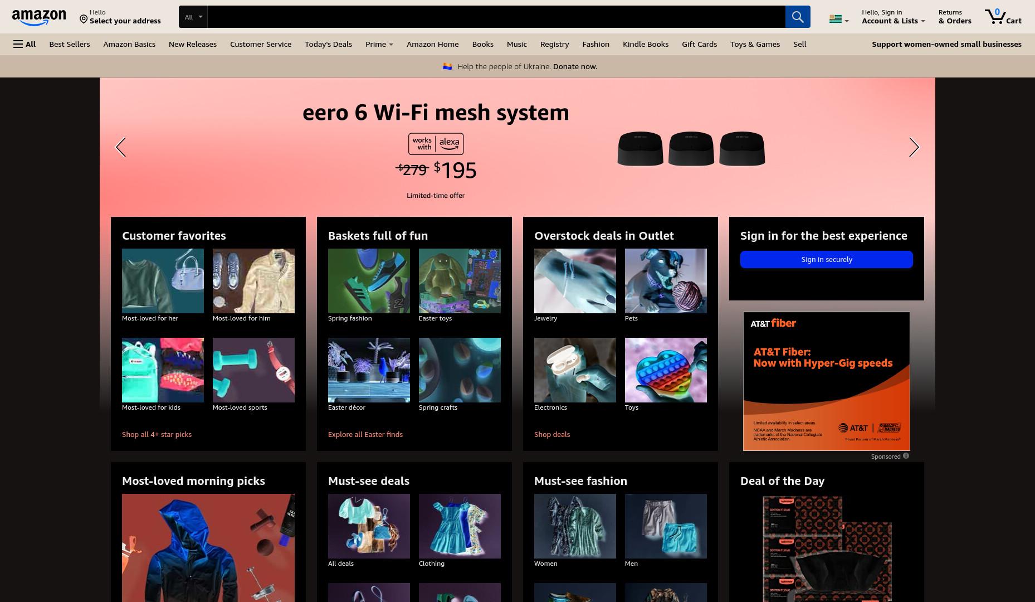Open Amazon Home nav item
Viewport: 1035px width, 602px height.
[x=433, y=44]
